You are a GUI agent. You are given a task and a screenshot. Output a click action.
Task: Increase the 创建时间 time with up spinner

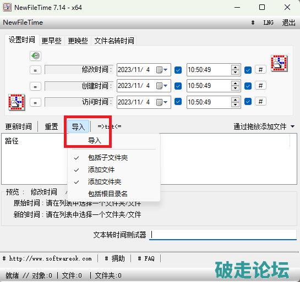pyautogui.click(x=235, y=84)
